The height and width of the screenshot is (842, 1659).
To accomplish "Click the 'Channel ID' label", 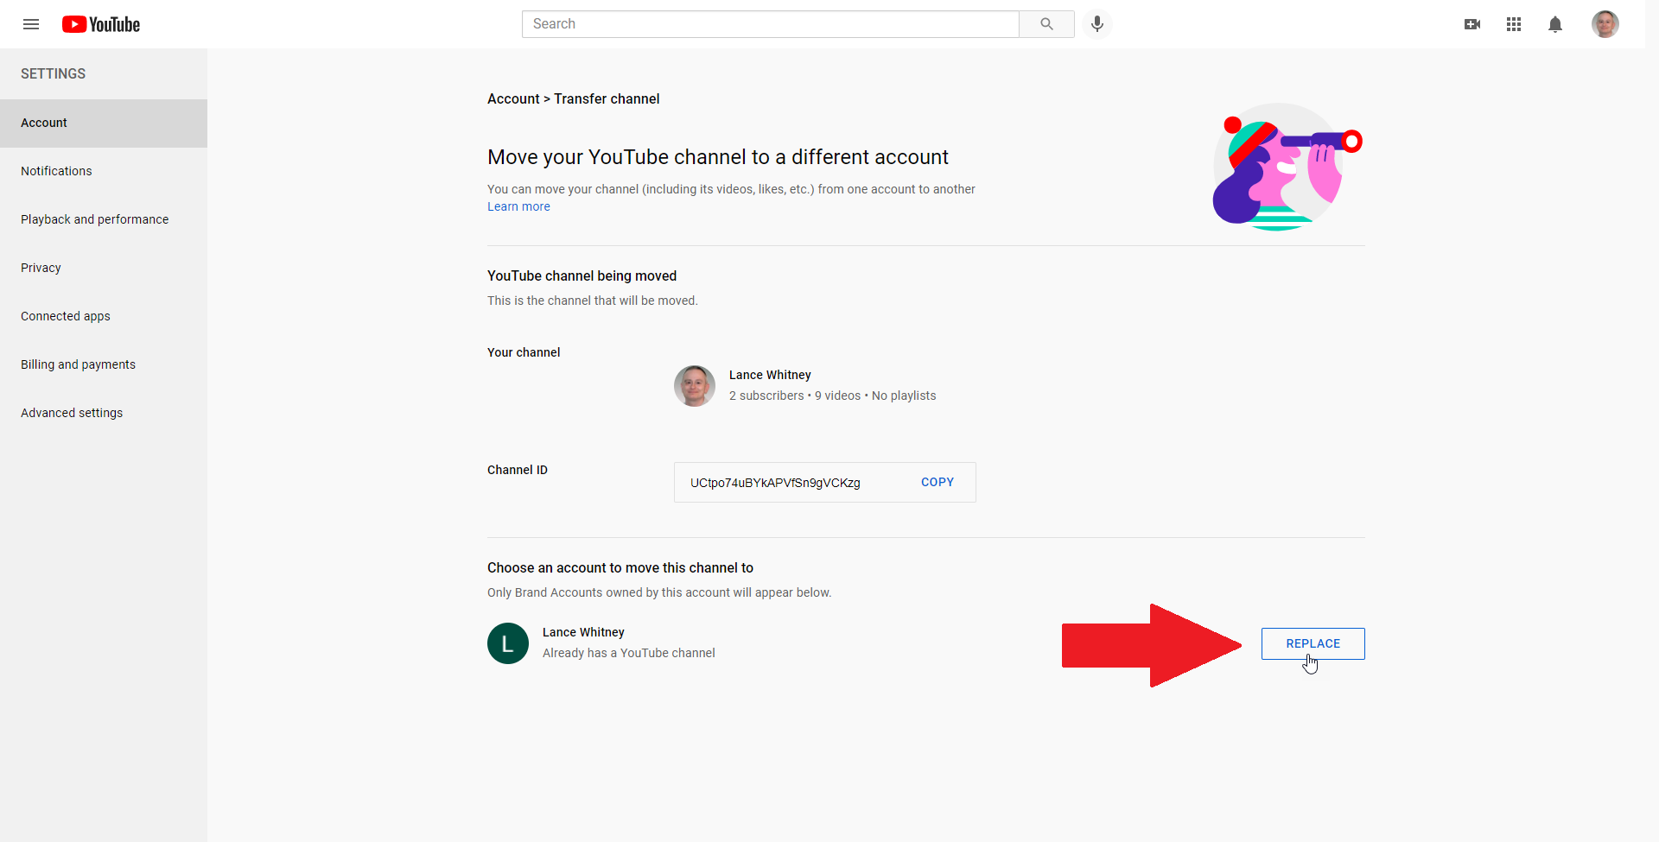I will pyautogui.click(x=518, y=470).
